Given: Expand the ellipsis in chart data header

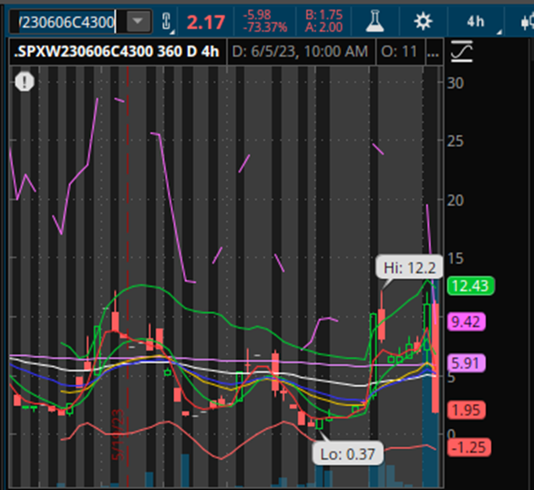Looking at the screenshot, I should (x=433, y=52).
